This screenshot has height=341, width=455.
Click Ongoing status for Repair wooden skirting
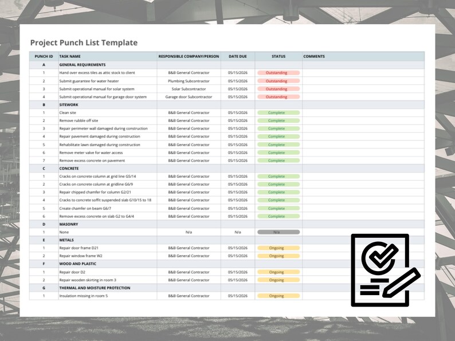pos(279,280)
